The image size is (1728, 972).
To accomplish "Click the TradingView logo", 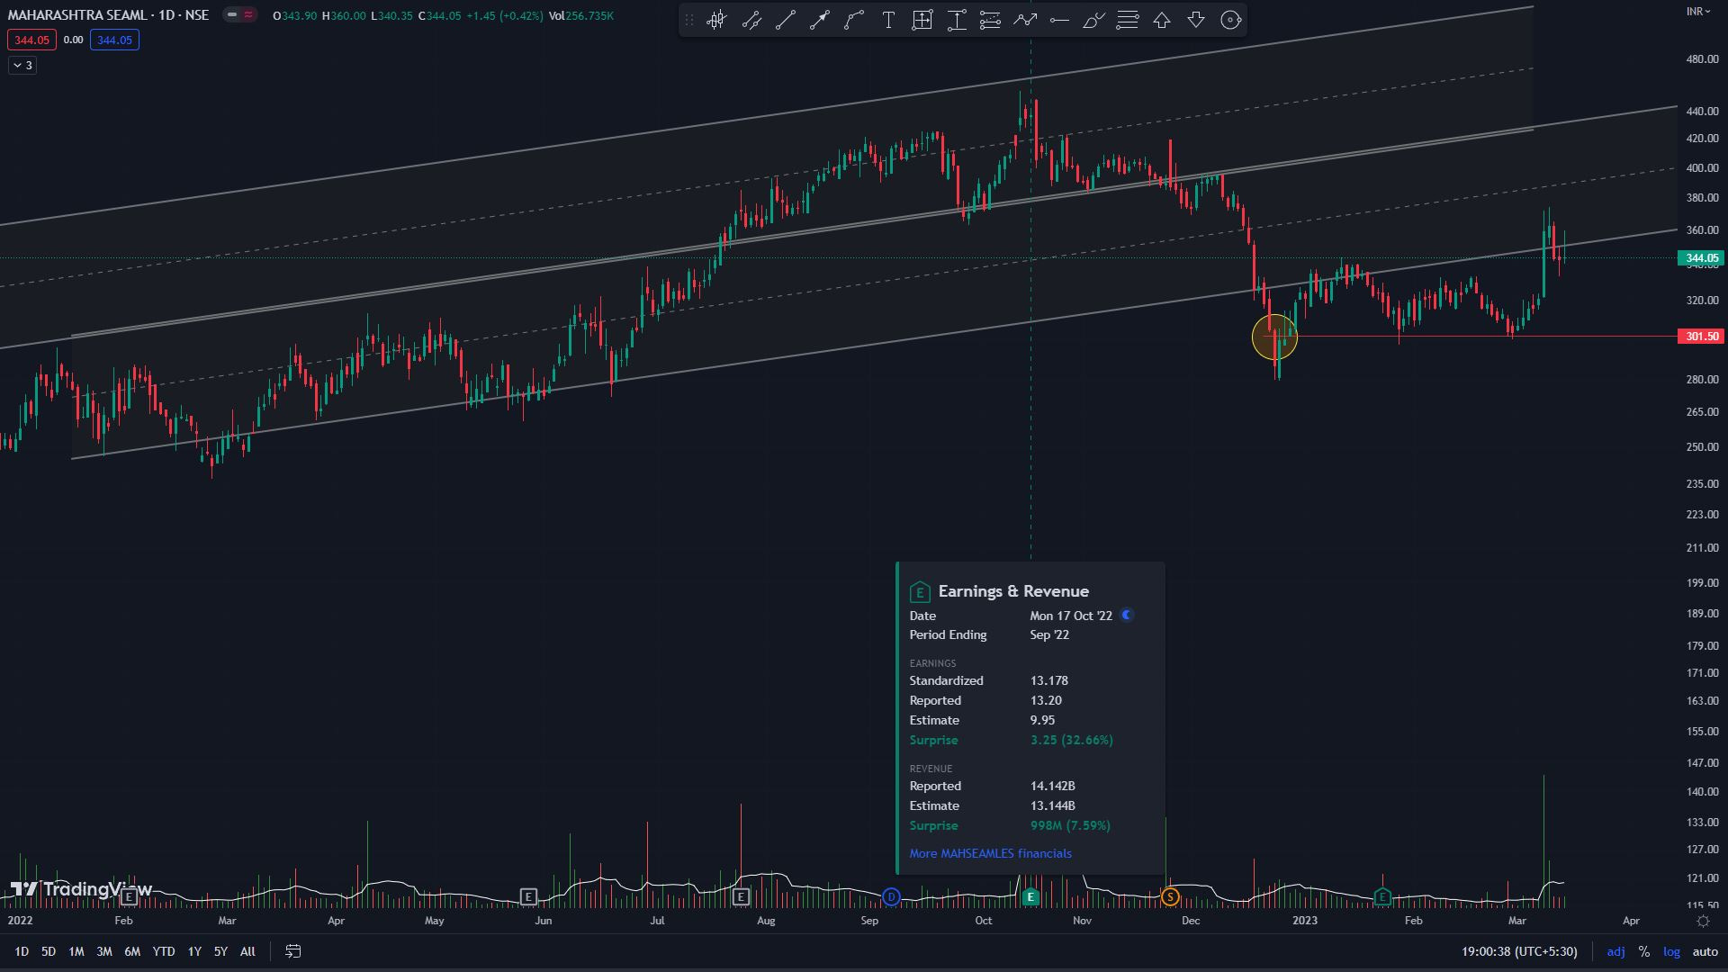I will pos(81,889).
